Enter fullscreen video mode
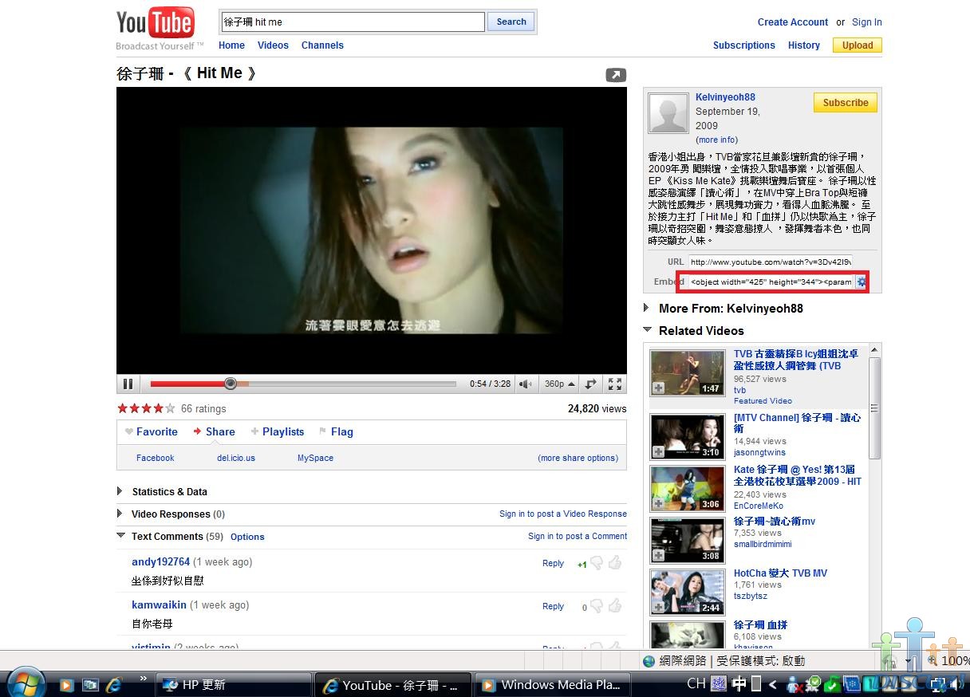The image size is (970, 697). 615,384
